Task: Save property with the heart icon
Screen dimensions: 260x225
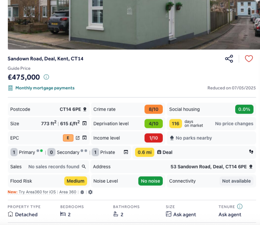Action: tap(249, 59)
